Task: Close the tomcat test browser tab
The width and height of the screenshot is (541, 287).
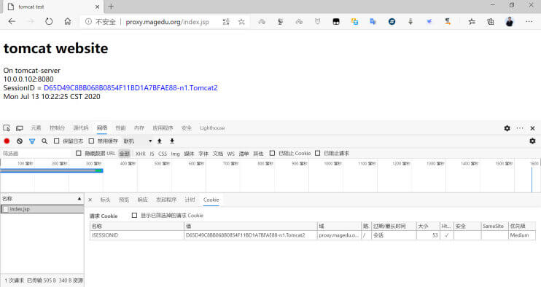Action: click(97, 7)
